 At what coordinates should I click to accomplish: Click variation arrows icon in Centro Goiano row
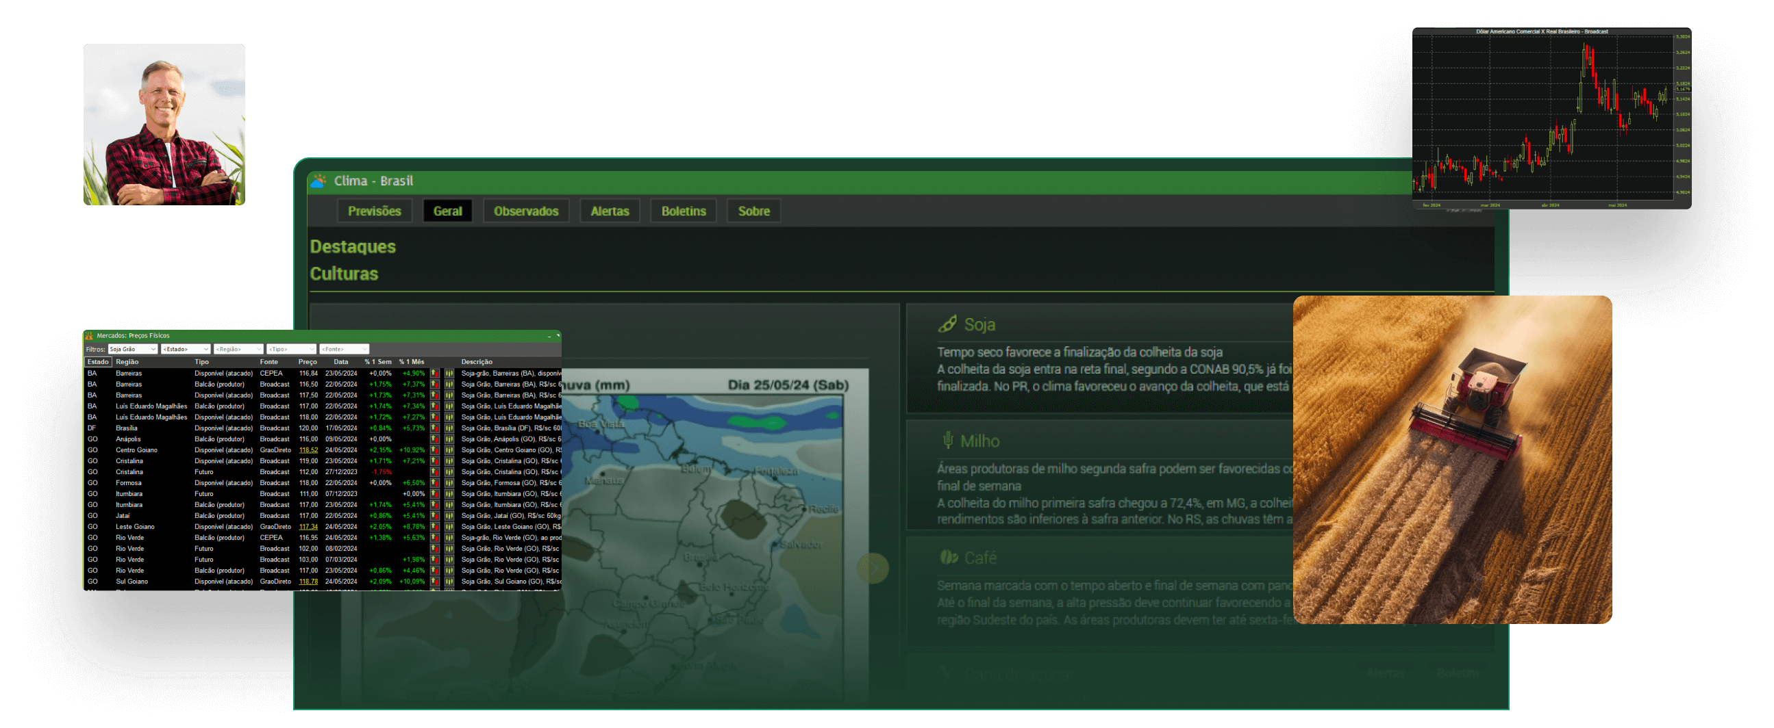(x=434, y=450)
